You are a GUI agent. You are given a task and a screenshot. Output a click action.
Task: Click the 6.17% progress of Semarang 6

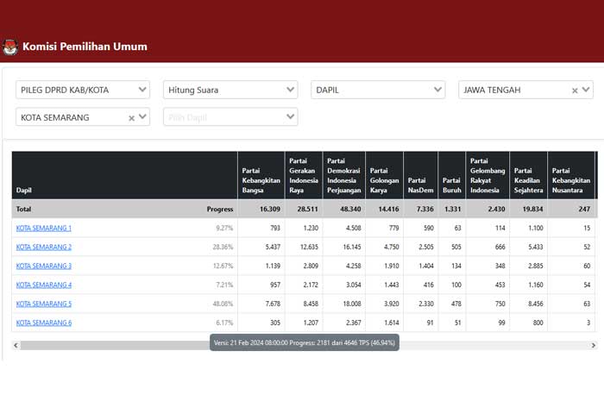tap(224, 323)
